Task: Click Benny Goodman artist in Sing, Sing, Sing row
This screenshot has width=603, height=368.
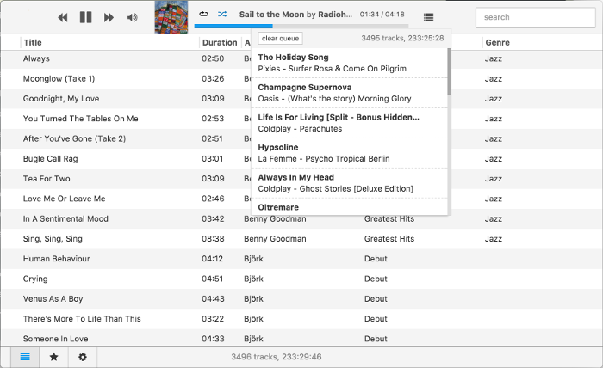Action: click(x=275, y=239)
